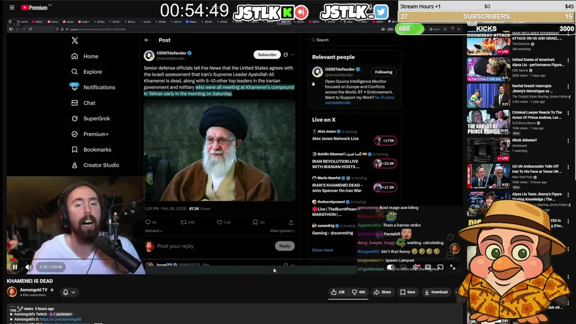The image size is (576, 324).
Task: Click the reply comment icon on the post
Action: (x=148, y=222)
